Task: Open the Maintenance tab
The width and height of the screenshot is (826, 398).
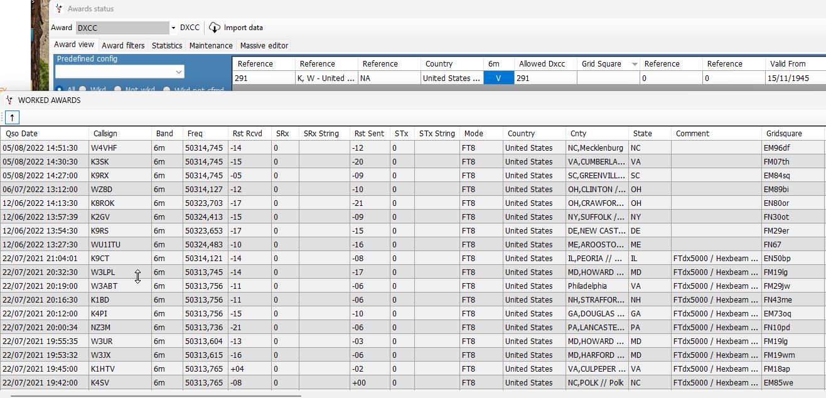Action: [x=211, y=45]
